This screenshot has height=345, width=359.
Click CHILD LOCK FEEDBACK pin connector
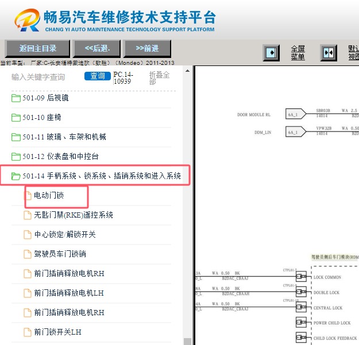301,337
